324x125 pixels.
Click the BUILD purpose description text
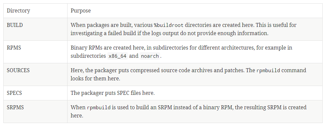pyautogui.click(x=183, y=29)
